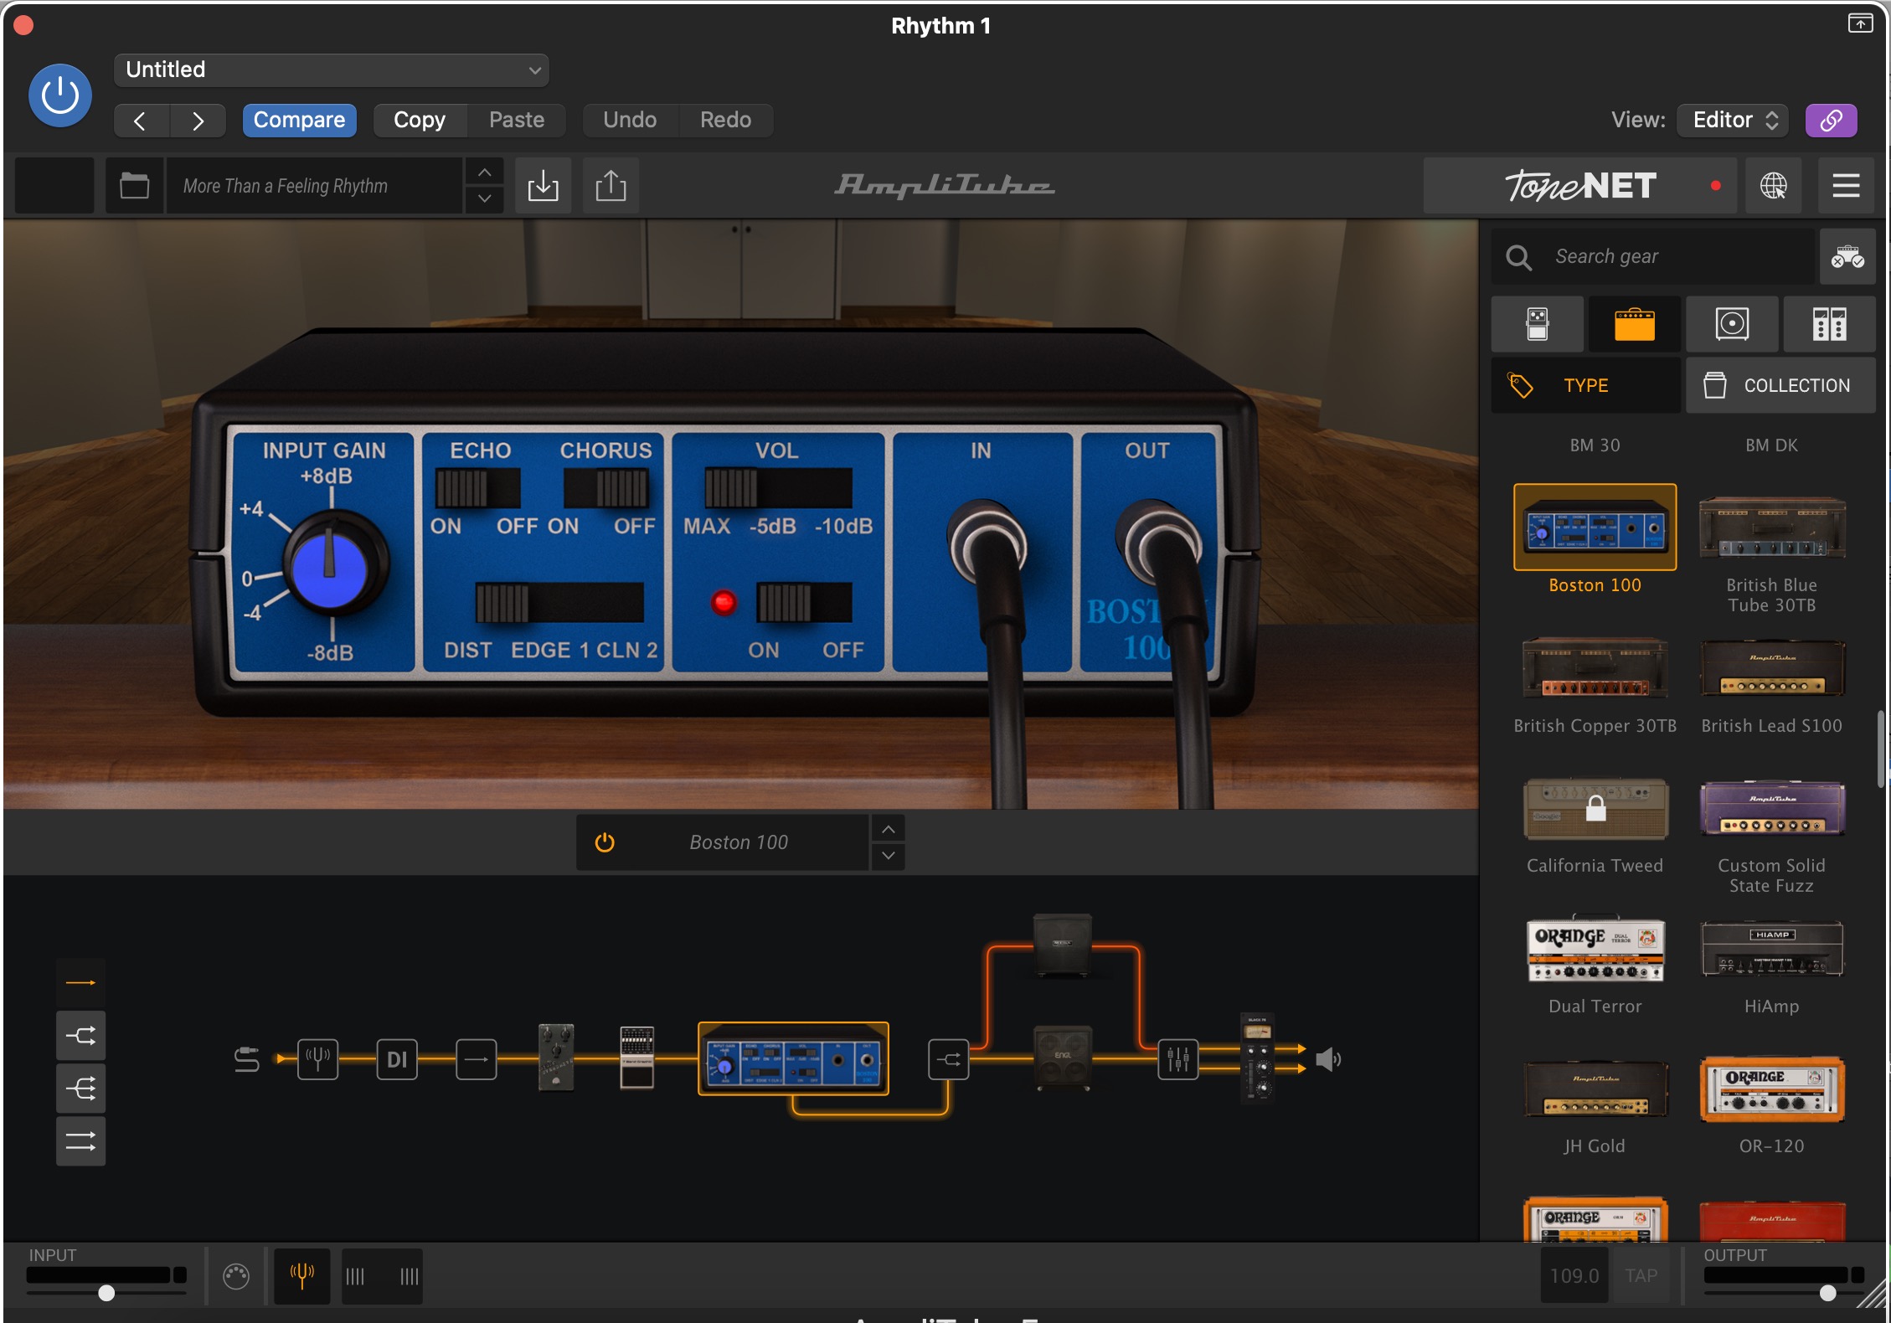This screenshot has width=1891, height=1323.
Task: Select the Dual Terror amp
Action: tap(1595, 950)
